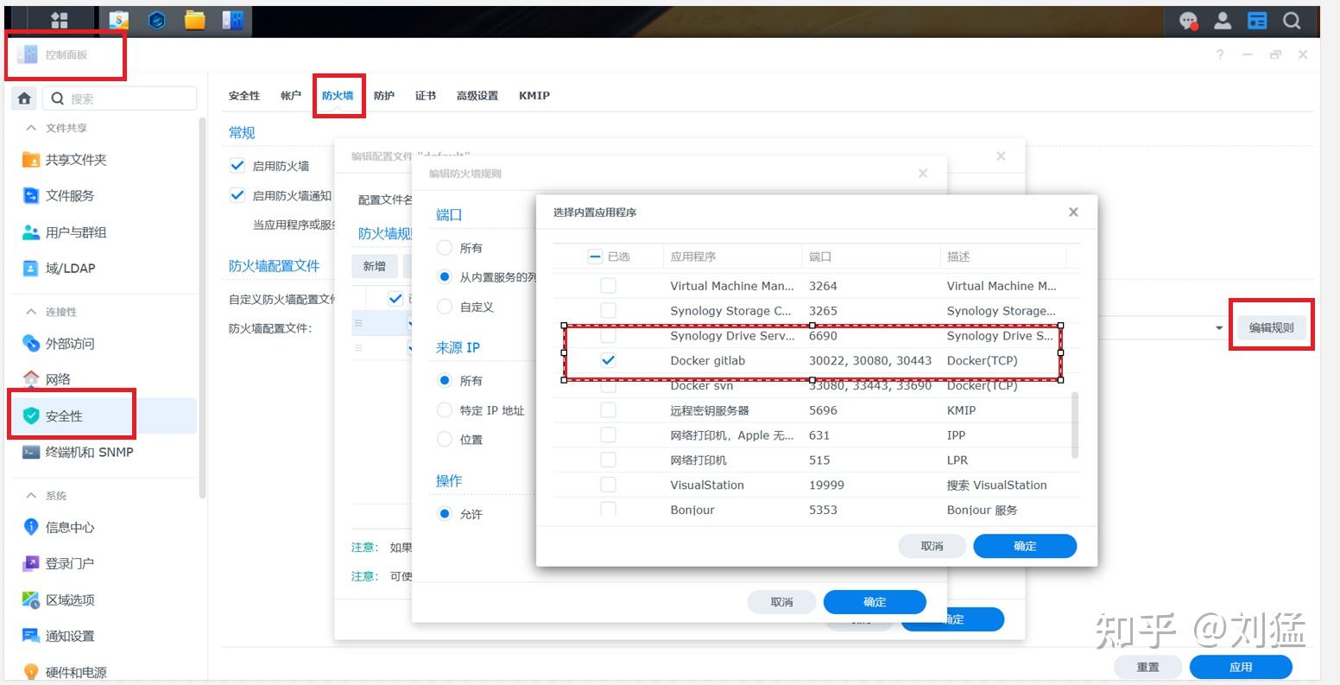This screenshot has width=1340, height=685.
Task: Toggle the widgets panel icon
Action: pyautogui.click(x=1257, y=21)
